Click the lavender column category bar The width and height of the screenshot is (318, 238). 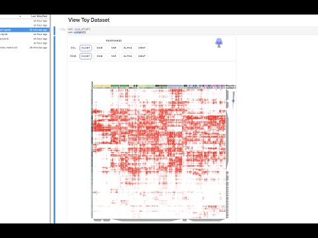point(175,86)
